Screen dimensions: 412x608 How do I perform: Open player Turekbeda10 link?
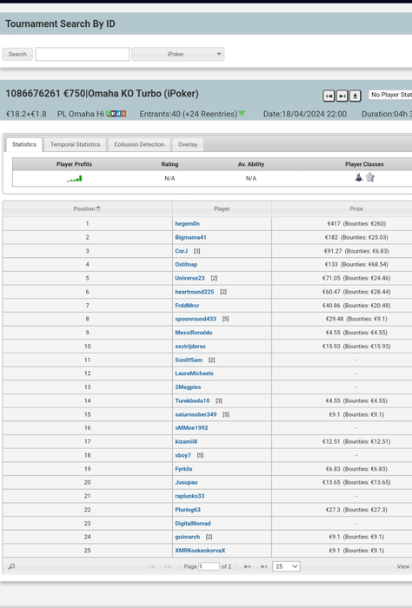pos(192,401)
